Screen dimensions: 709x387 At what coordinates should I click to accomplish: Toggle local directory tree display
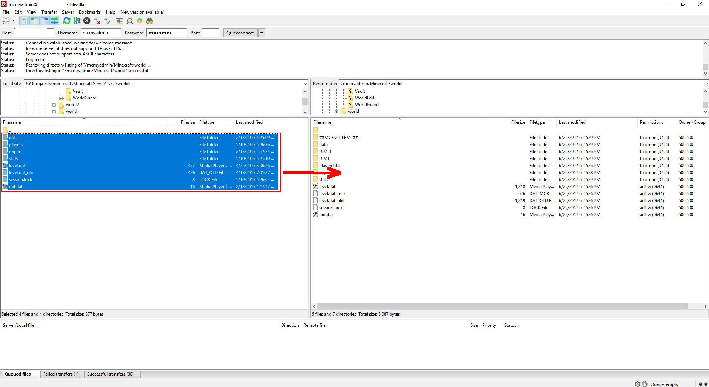click(34, 21)
